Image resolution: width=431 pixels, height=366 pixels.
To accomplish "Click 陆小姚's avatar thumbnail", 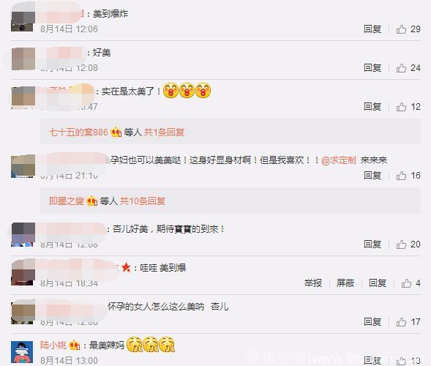I will (22, 352).
